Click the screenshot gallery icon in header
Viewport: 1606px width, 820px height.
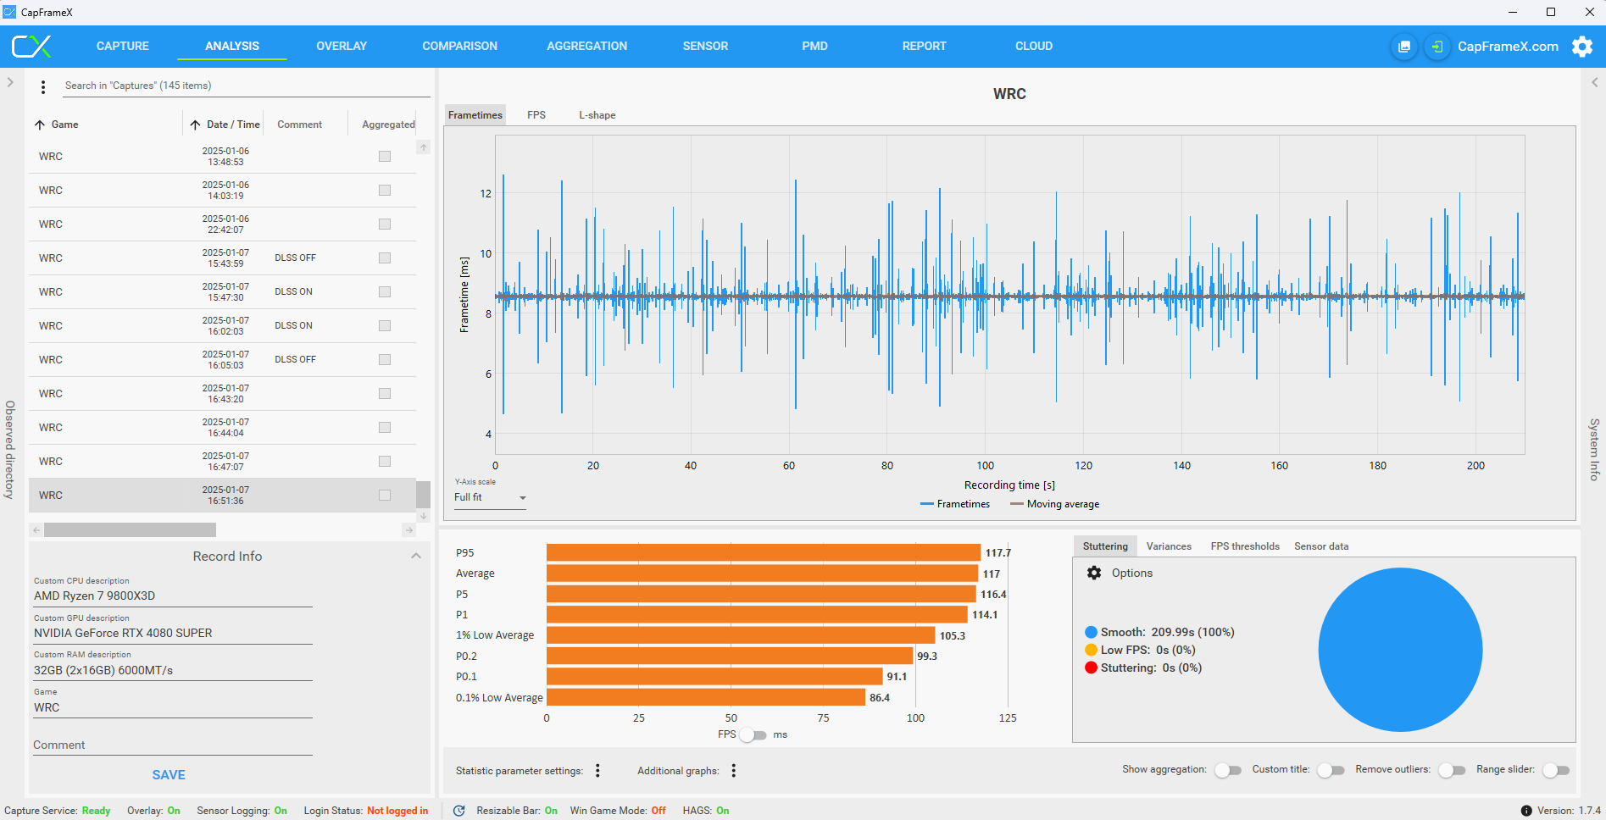1404,47
